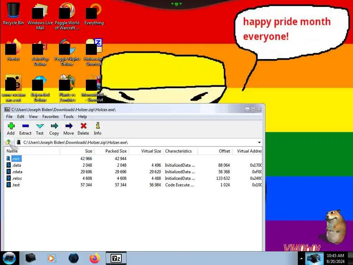
Task: Maximize the 7-Zip window
Action: coord(253,109)
